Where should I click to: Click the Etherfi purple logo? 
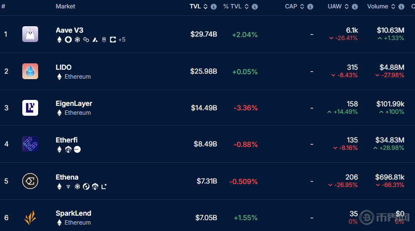pyautogui.click(x=30, y=144)
